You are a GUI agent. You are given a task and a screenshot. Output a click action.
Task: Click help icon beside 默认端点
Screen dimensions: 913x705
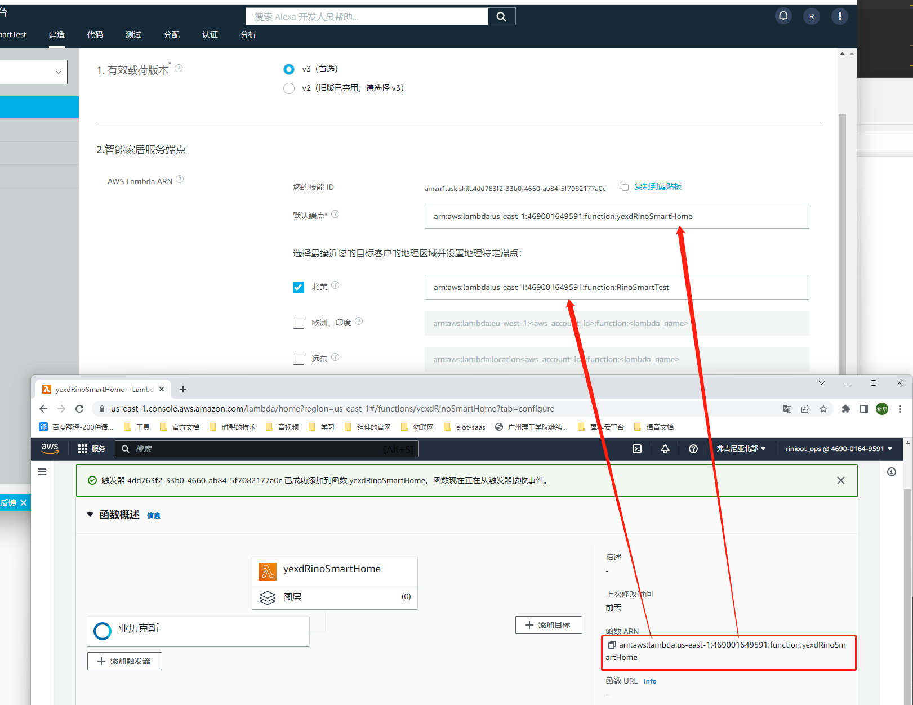[x=335, y=214]
